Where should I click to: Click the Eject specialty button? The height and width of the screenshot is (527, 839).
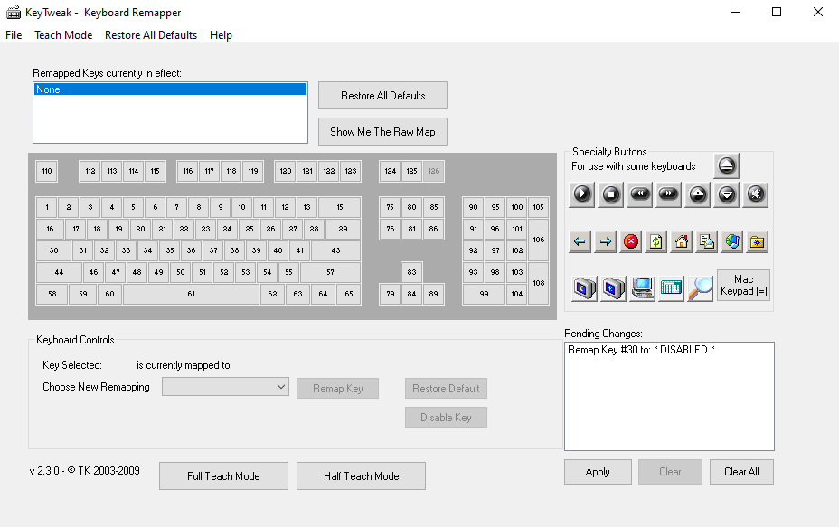point(726,166)
